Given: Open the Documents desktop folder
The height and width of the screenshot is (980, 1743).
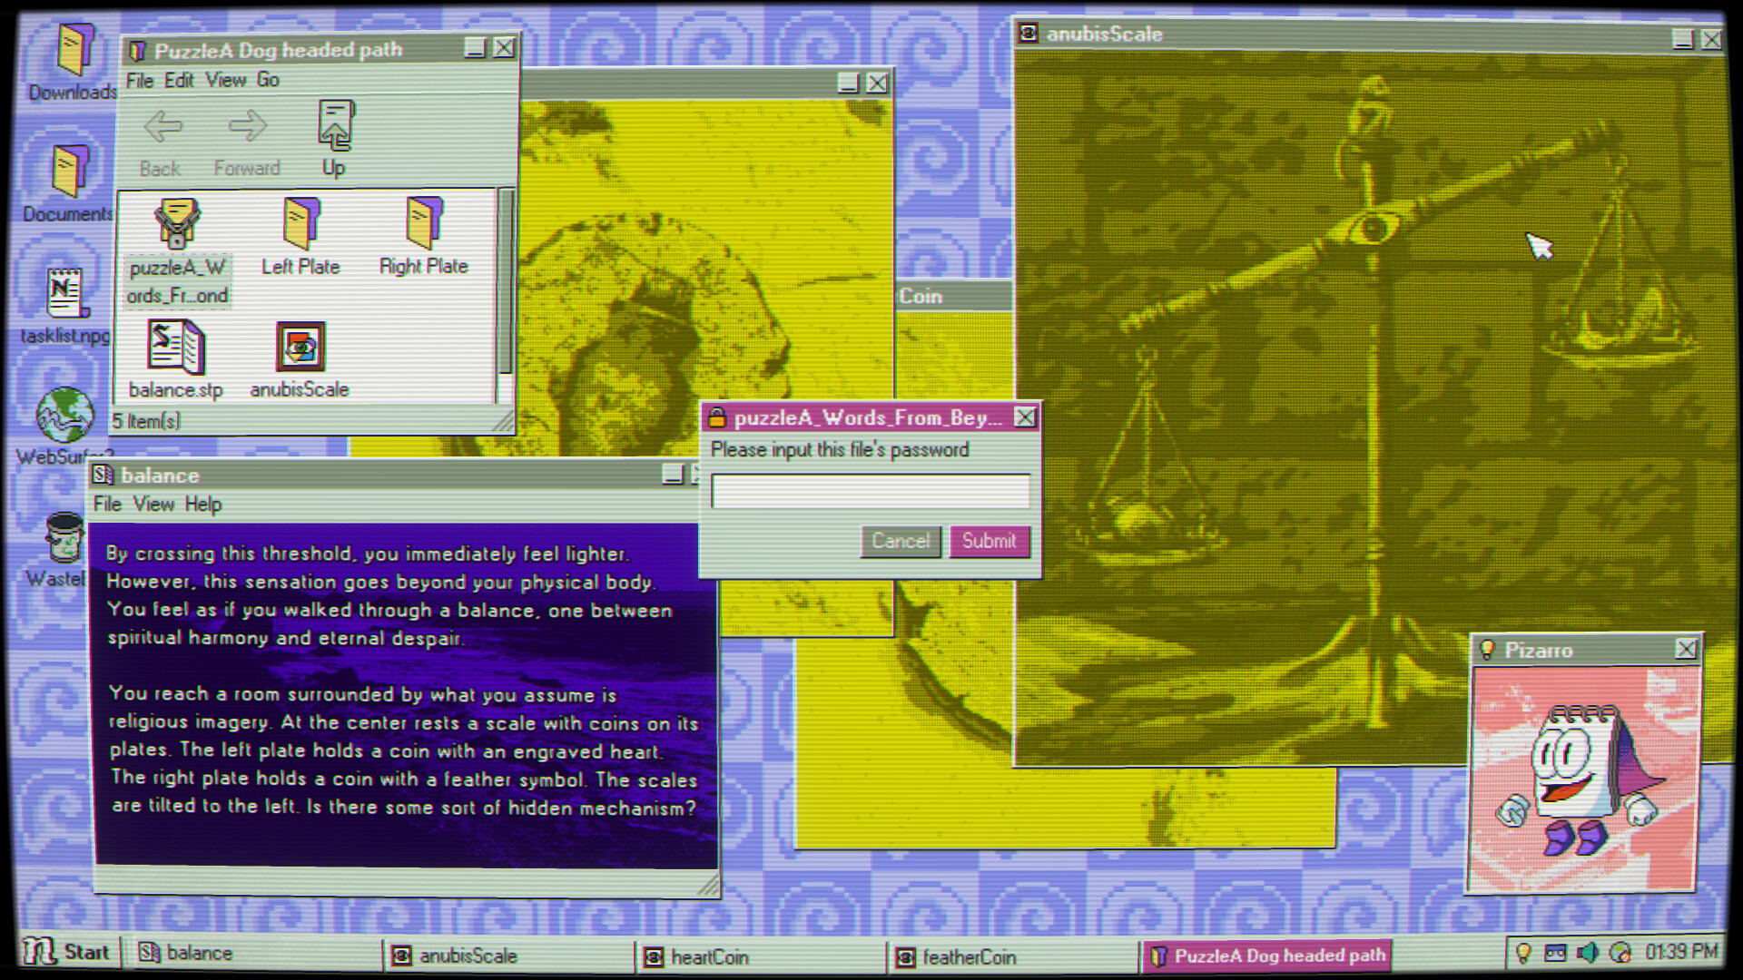Looking at the screenshot, I should coord(71,171).
